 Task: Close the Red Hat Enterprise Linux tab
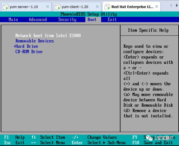pos(157,7)
